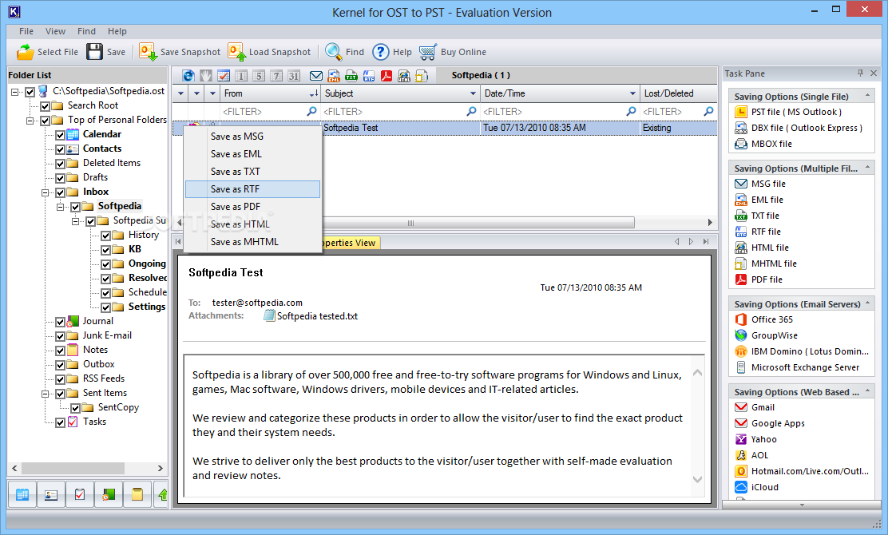Open contacts view button at bottom of folder list

point(51,494)
